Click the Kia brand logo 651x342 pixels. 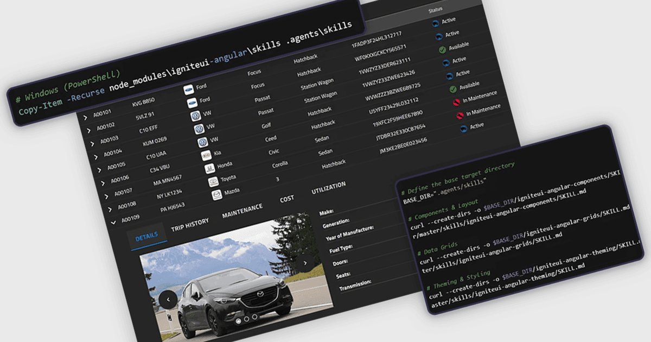click(x=206, y=156)
